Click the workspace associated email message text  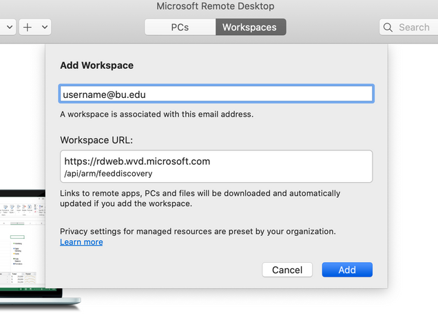pyautogui.click(x=157, y=114)
